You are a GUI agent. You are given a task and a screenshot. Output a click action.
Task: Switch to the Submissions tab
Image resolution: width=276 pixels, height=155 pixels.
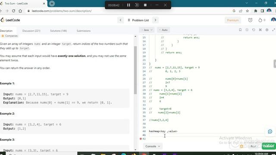83,31
